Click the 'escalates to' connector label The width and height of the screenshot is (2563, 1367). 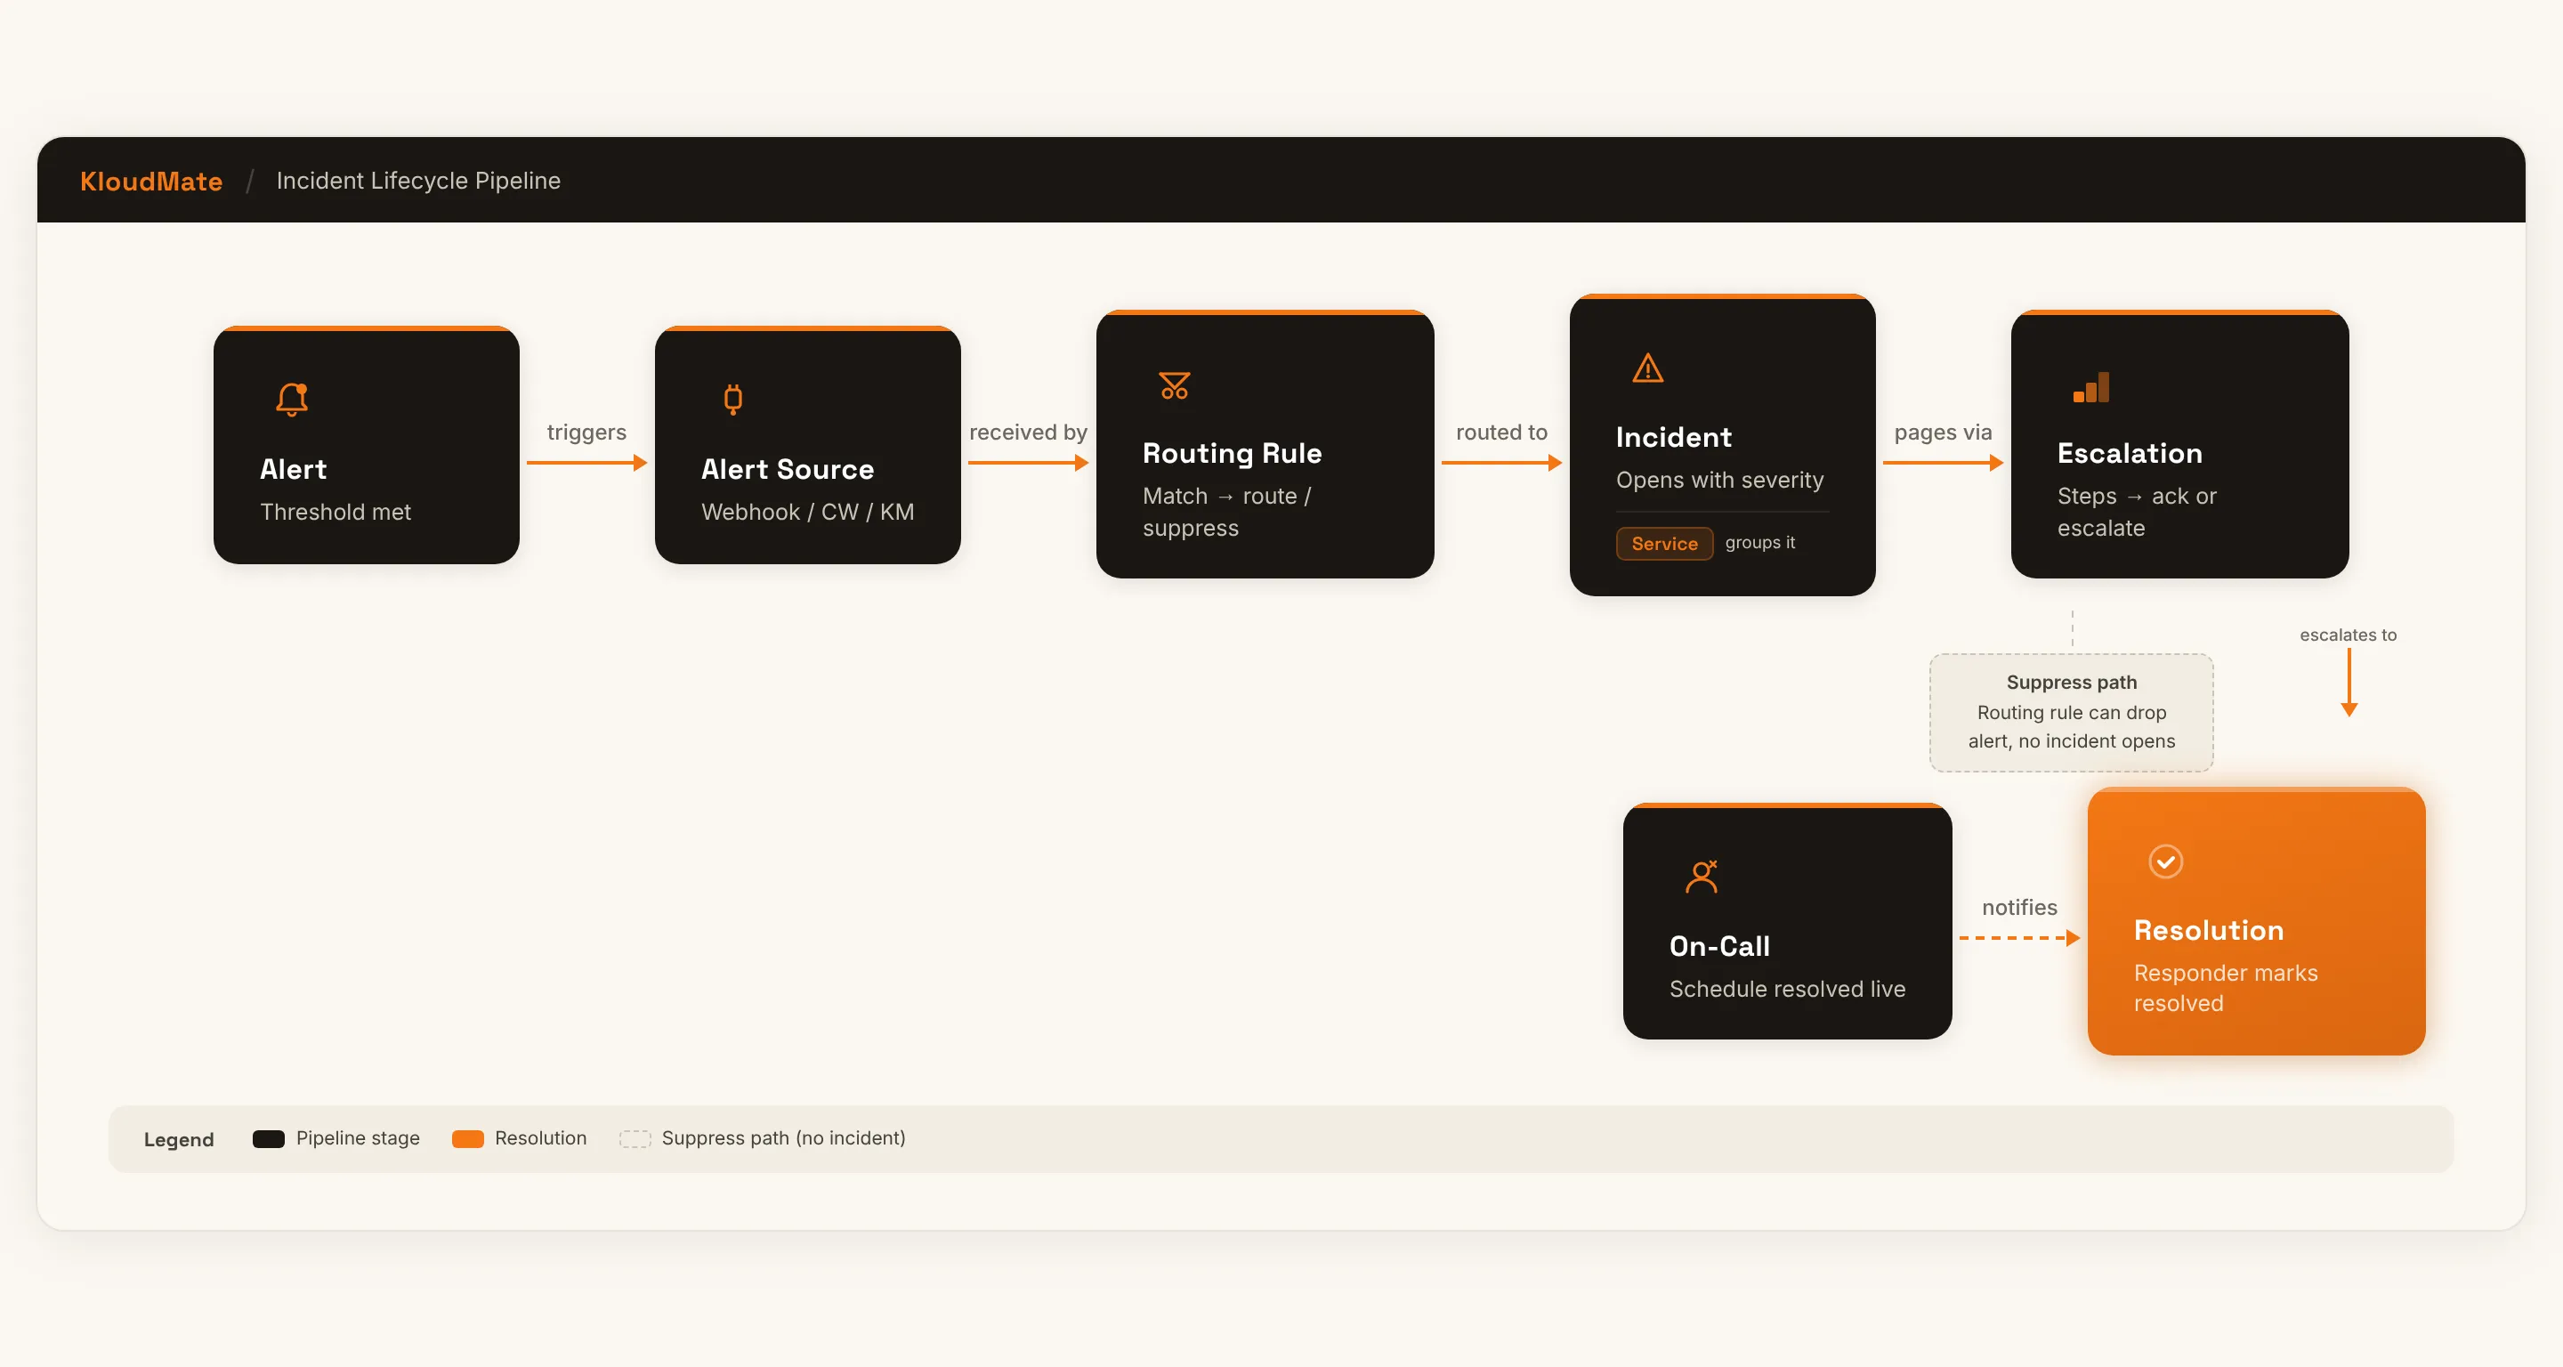coord(2347,635)
